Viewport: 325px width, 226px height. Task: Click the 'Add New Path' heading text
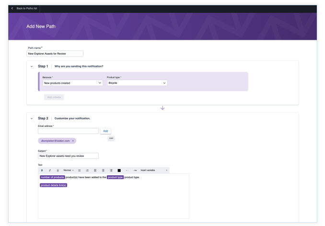click(41, 26)
